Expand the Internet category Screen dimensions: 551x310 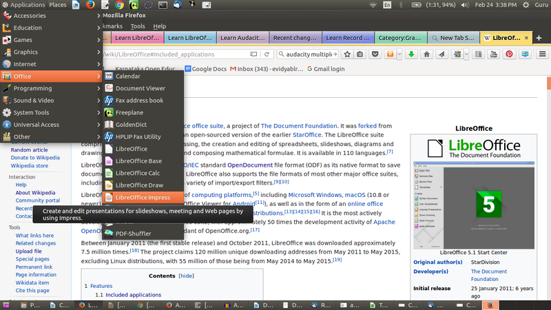pyautogui.click(x=51, y=64)
